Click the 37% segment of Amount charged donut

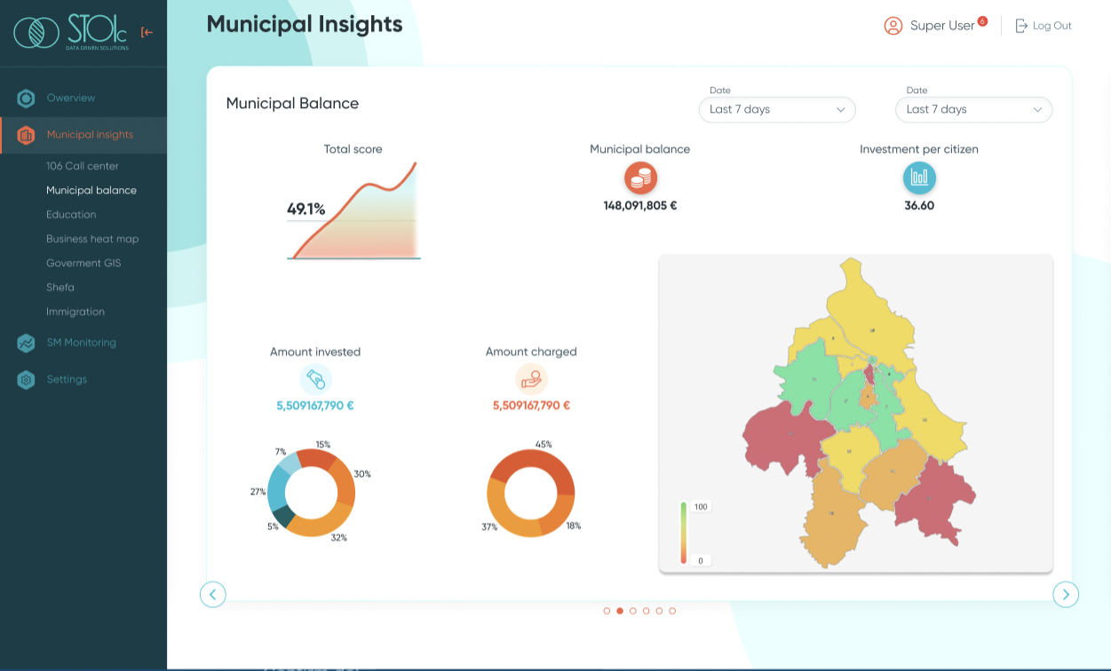pos(506,518)
